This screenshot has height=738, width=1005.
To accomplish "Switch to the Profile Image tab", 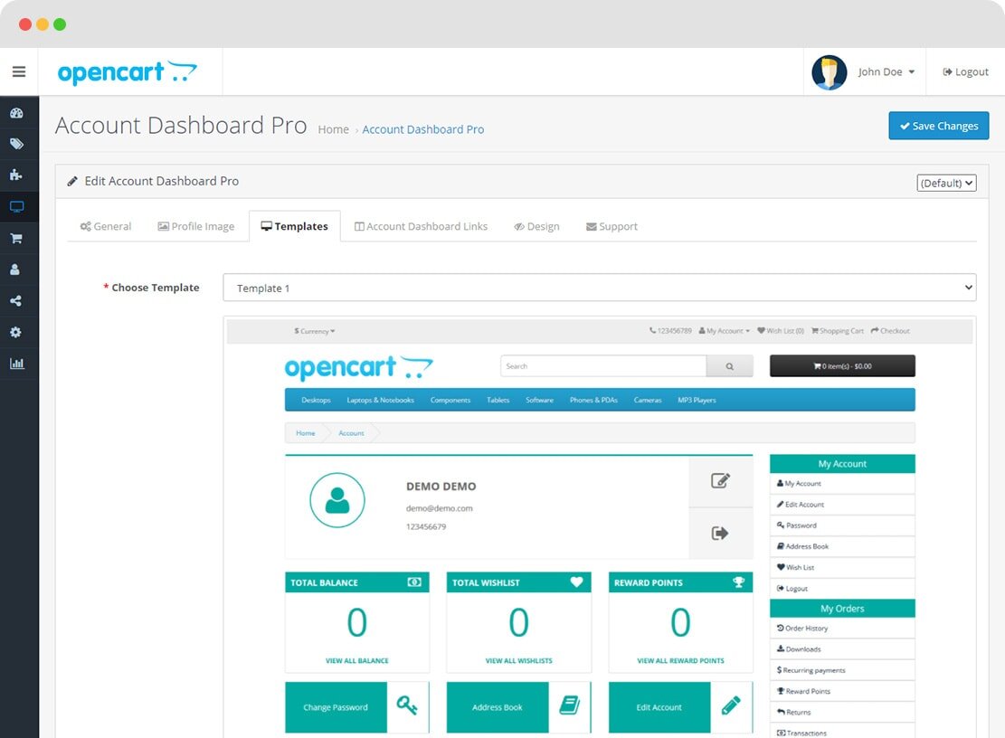I will point(195,226).
